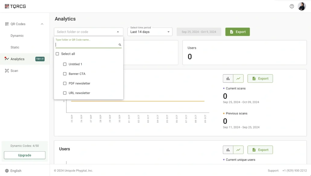
Task: Check the Select all checkbox
Action: [57, 53]
